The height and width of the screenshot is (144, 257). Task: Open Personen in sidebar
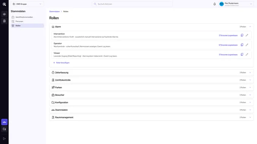(x=27, y=22)
